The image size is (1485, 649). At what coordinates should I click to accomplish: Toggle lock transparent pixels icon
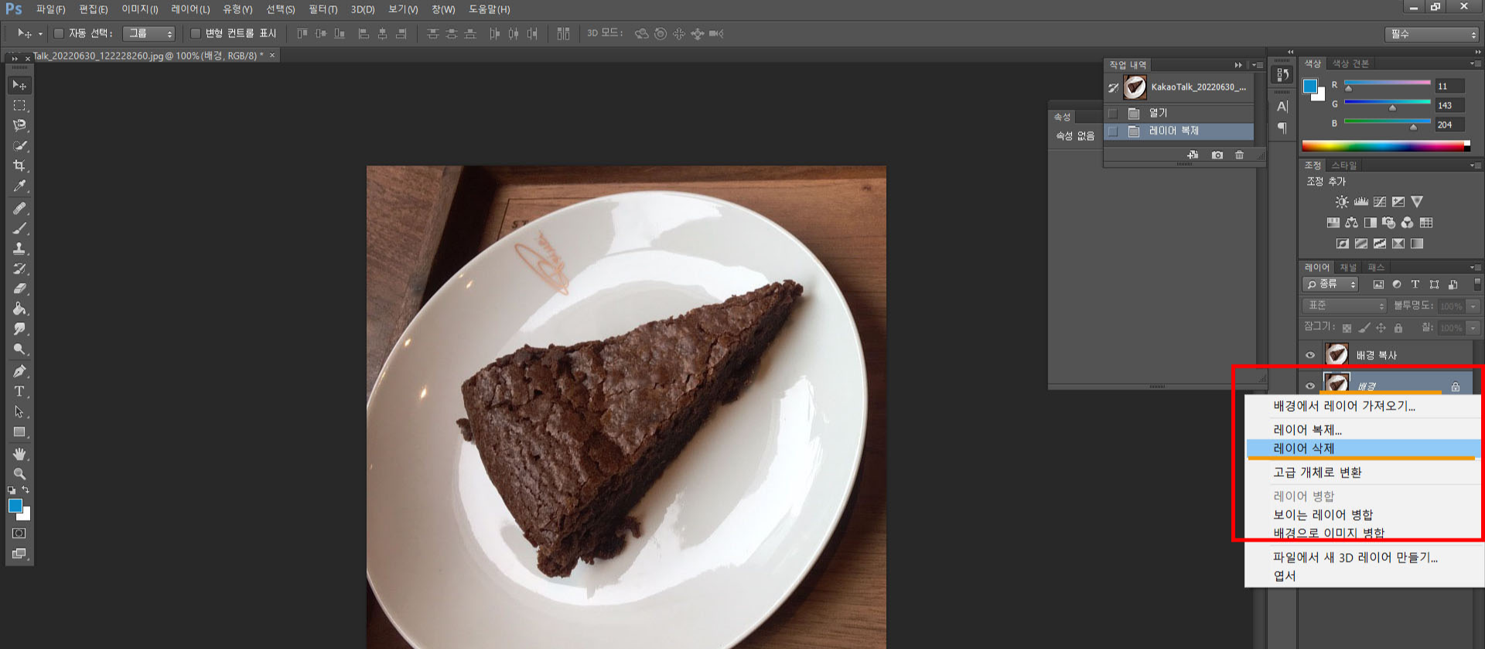[1347, 328]
